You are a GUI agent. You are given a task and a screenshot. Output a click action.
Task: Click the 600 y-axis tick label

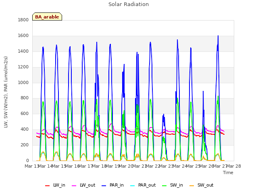pos(25,113)
